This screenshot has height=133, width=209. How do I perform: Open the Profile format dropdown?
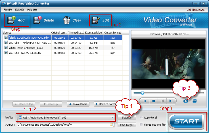pyautogui.click(x=112, y=118)
